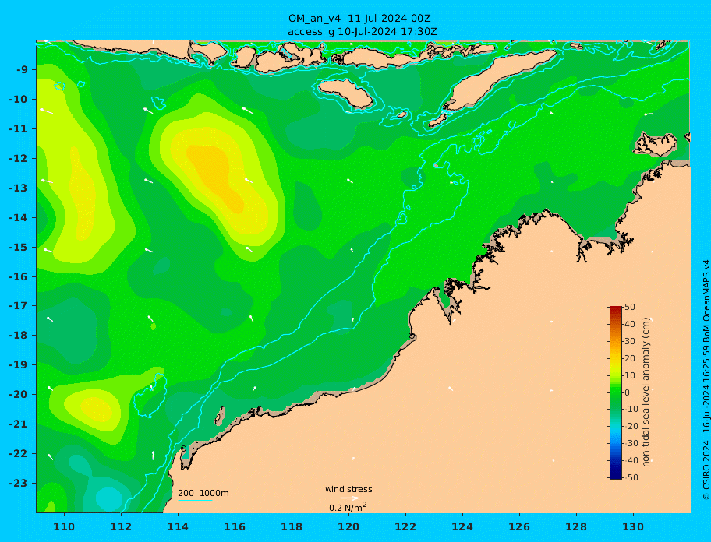Click the green zero section of the color bar

(615, 392)
